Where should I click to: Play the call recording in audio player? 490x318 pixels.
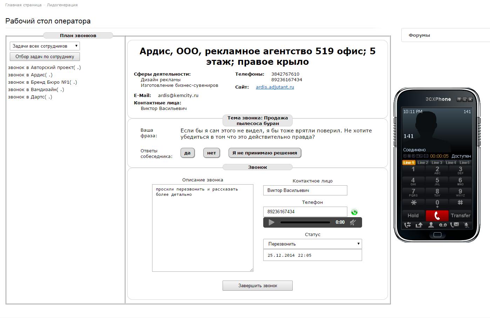click(x=271, y=222)
